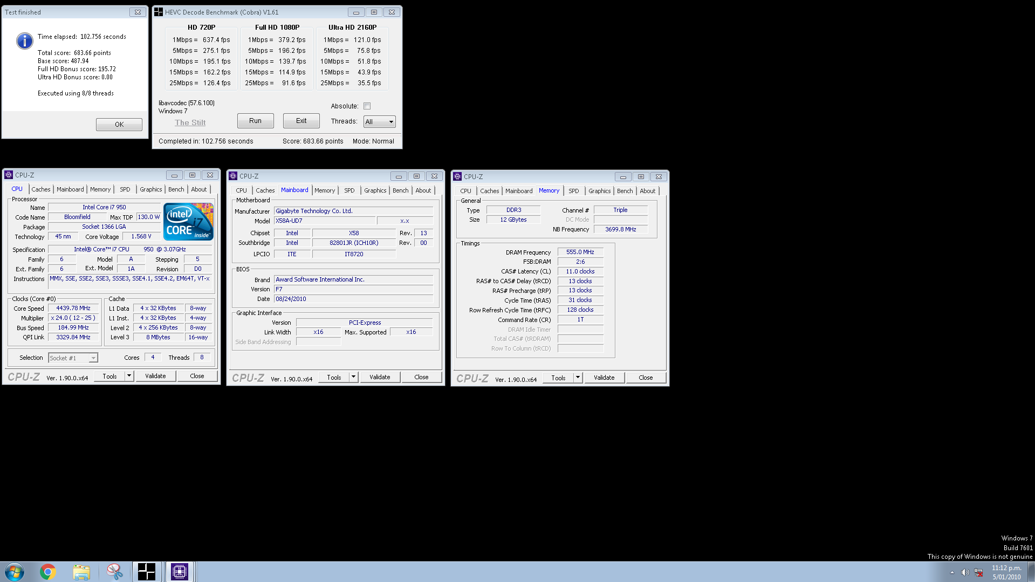Viewport: 1035px width, 582px height.
Task: Expand Tools arrow in Mainboard CPU-Z
Action: pos(353,377)
